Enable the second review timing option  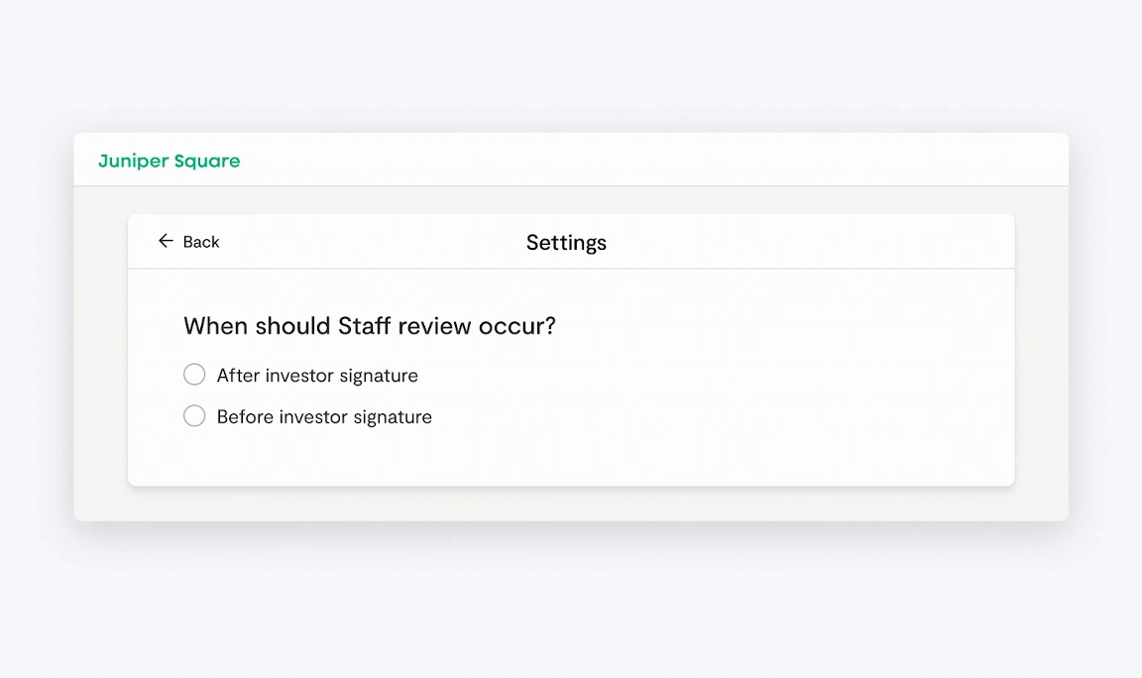(194, 415)
